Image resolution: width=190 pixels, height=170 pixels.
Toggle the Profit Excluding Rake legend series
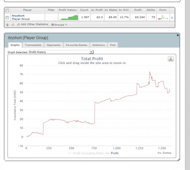(x=85, y=153)
